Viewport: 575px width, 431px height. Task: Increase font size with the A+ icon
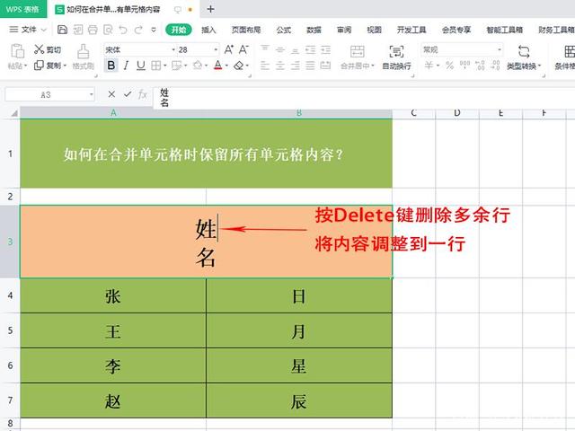pyautogui.click(x=228, y=49)
